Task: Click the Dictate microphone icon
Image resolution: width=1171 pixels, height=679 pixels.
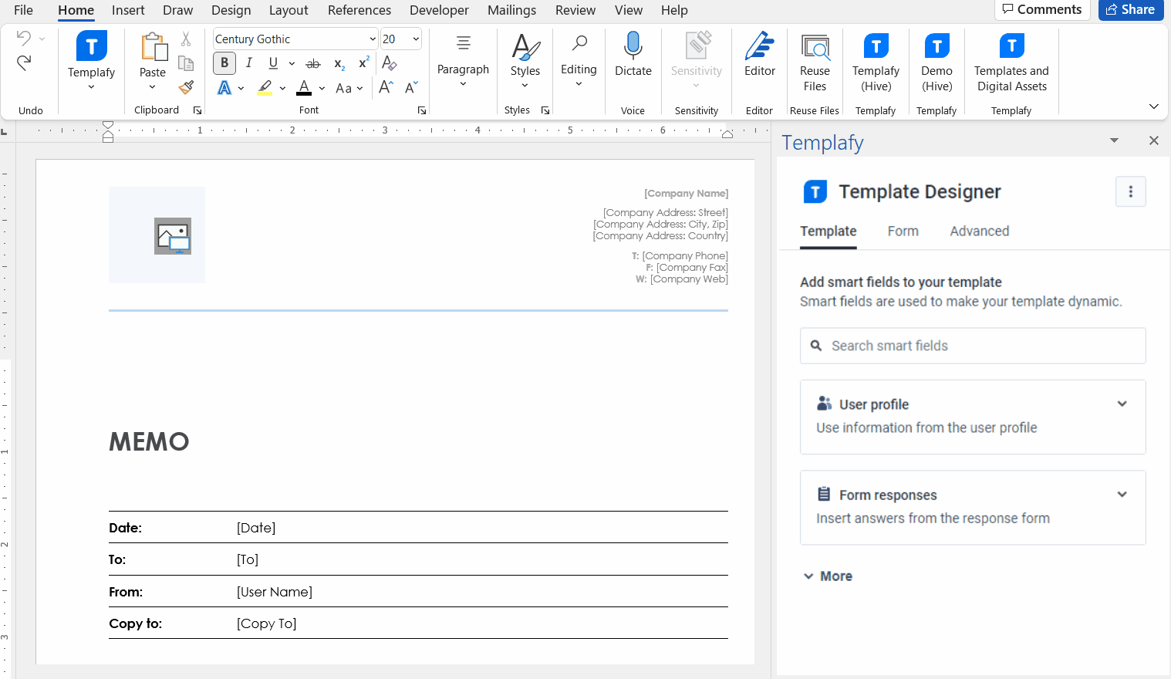Action: point(633,46)
